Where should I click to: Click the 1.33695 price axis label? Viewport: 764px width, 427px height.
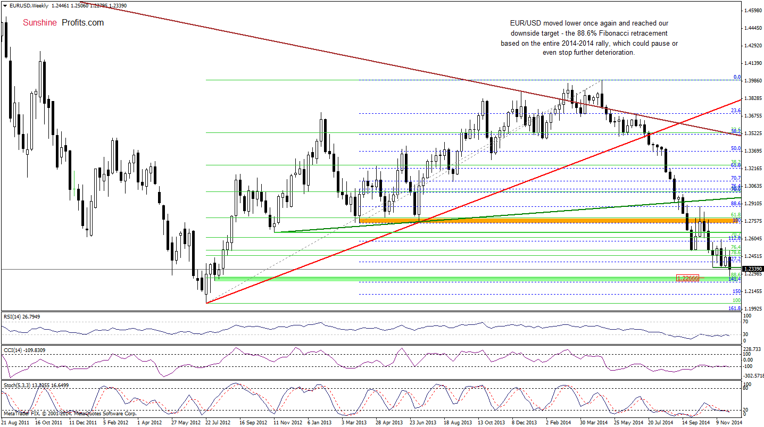tap(754, 151)
